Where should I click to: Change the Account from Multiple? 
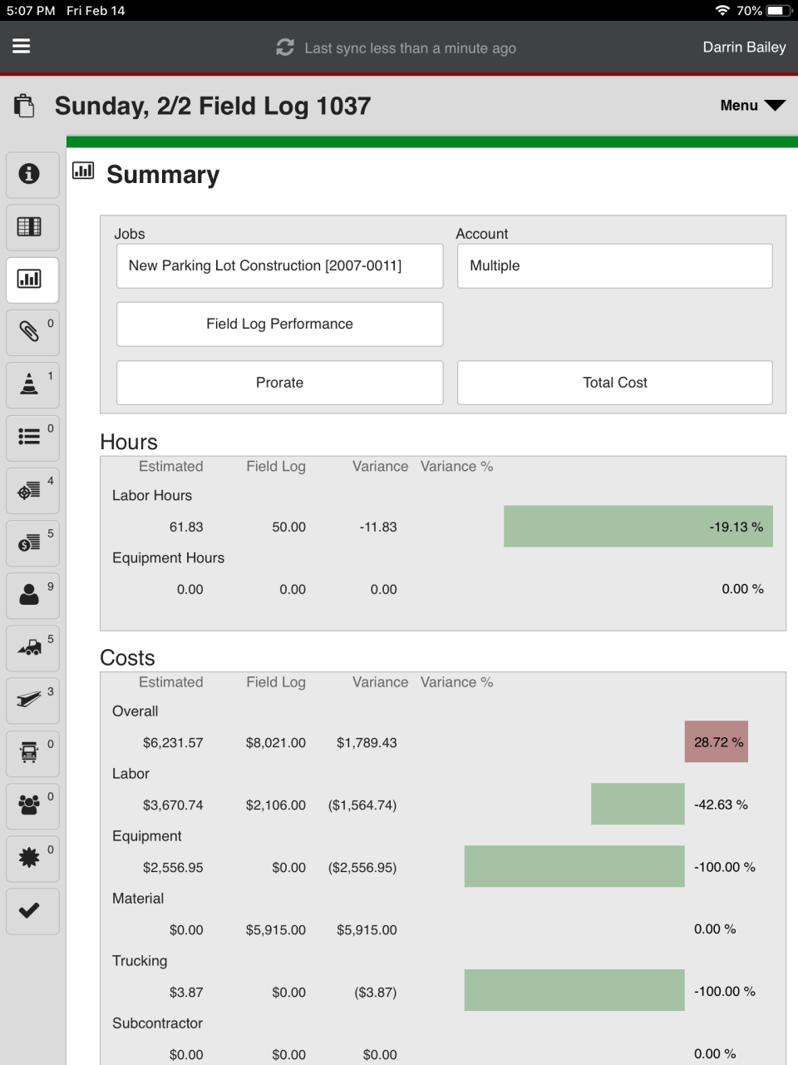point(614,265)
